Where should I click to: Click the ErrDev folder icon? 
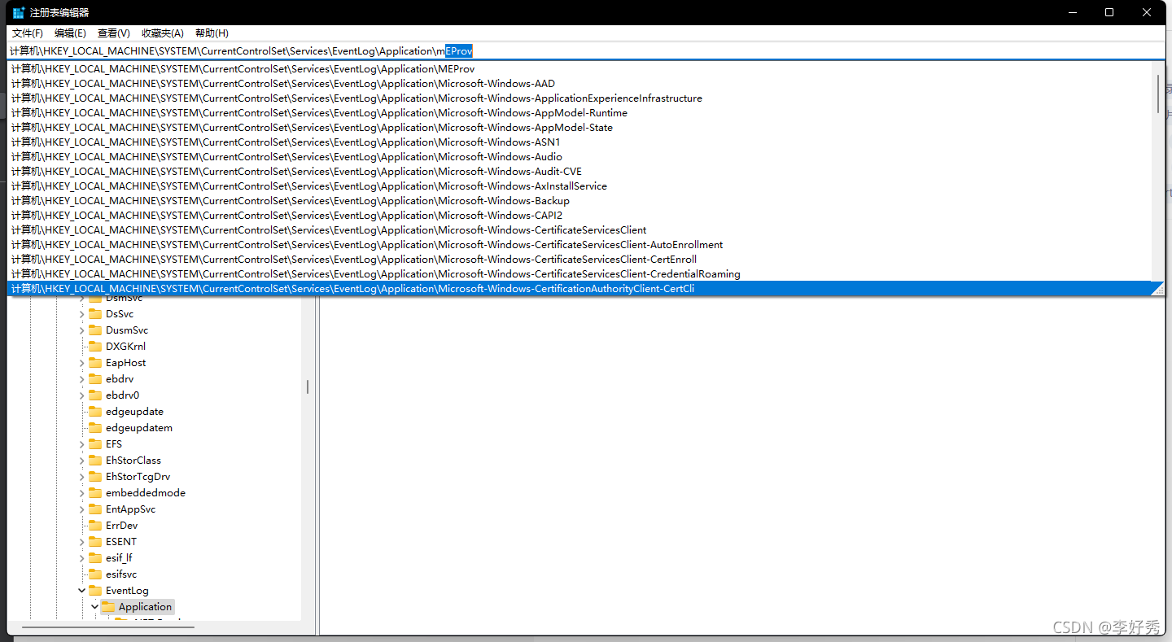pyautogui.click(x=95, y=526)
